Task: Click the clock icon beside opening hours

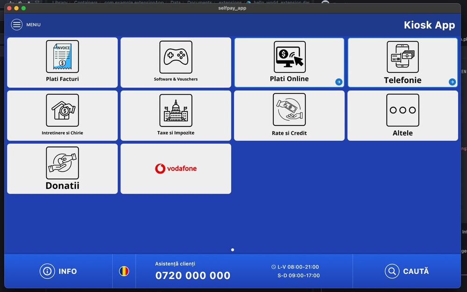Action: point(273,267)
